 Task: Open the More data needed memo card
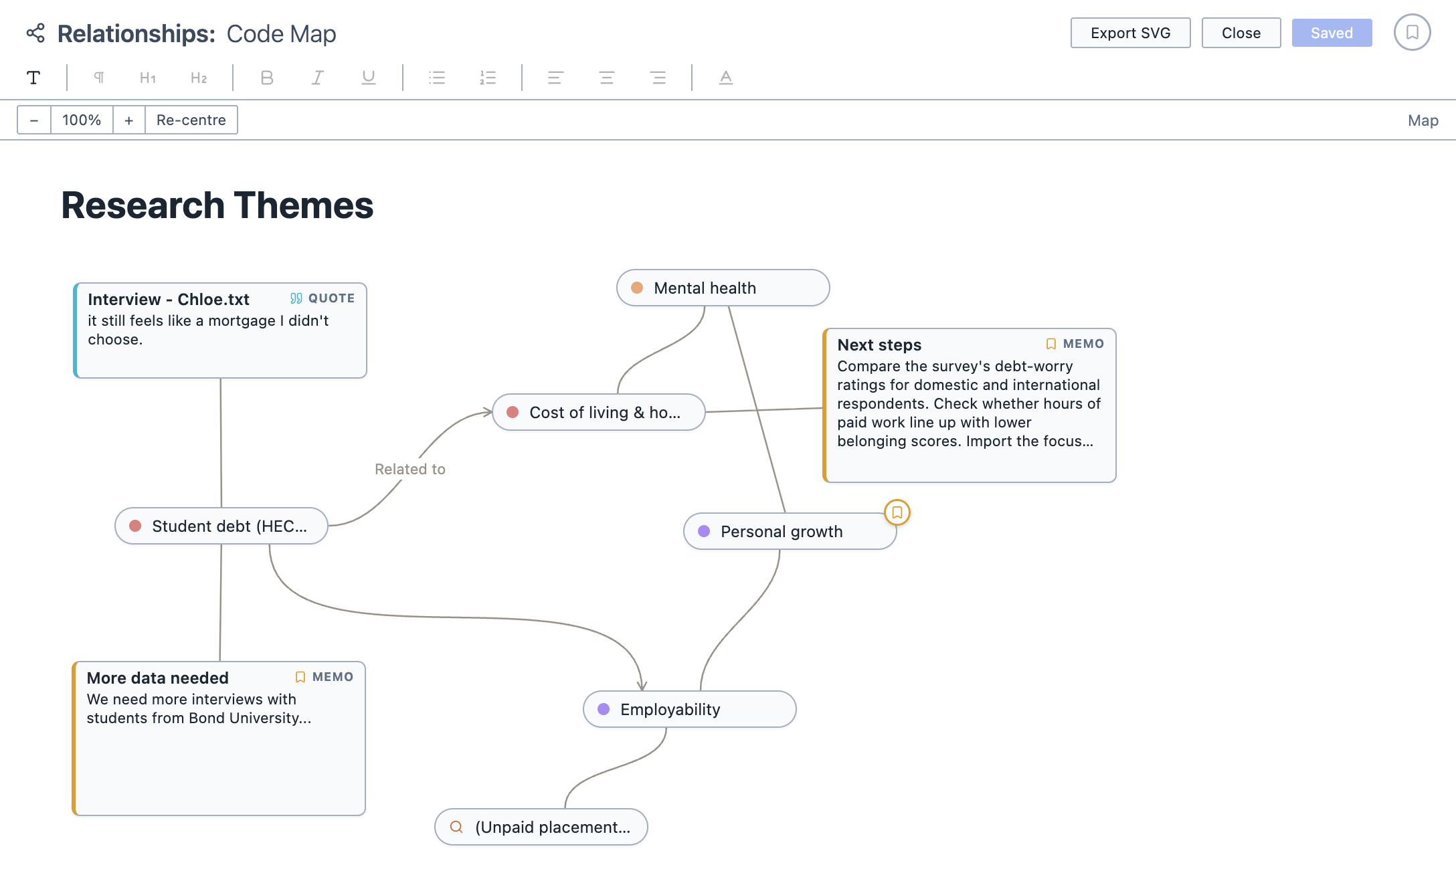pos(219,739)
